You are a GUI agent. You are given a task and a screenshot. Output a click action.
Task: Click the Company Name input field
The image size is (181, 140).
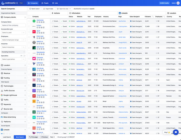click(x=13, y=25)
